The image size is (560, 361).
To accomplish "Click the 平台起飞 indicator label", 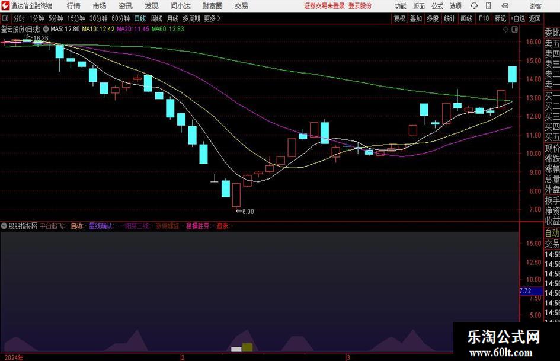I will click(52, 226).
